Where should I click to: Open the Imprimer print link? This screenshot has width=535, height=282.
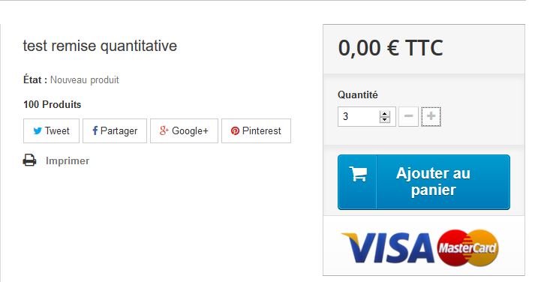point(68,160)
